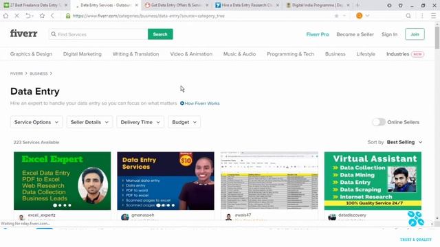Click the browser address bar URL

click(148, 16)
